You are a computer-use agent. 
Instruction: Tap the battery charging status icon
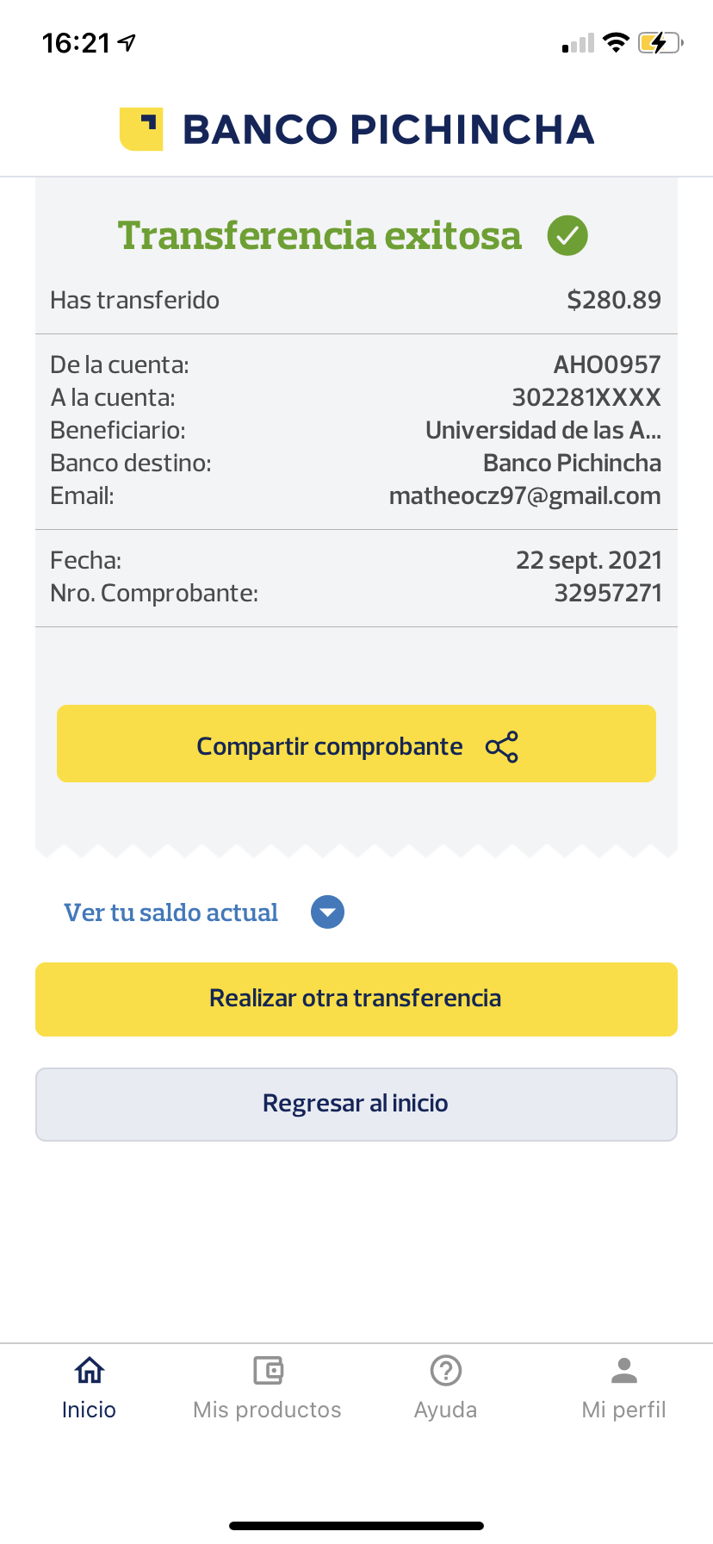[660, 42]
